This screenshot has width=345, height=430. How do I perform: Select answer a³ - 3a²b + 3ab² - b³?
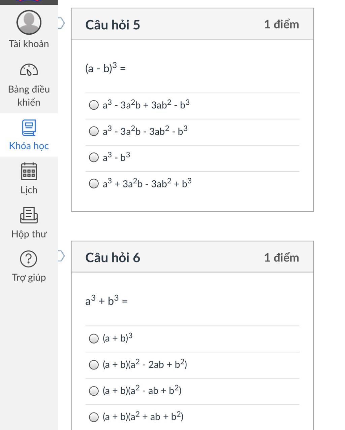(x=94, y=105)
